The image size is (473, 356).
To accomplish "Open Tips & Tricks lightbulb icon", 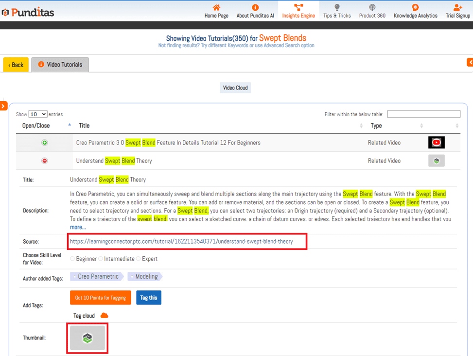I will coord(337,7).
